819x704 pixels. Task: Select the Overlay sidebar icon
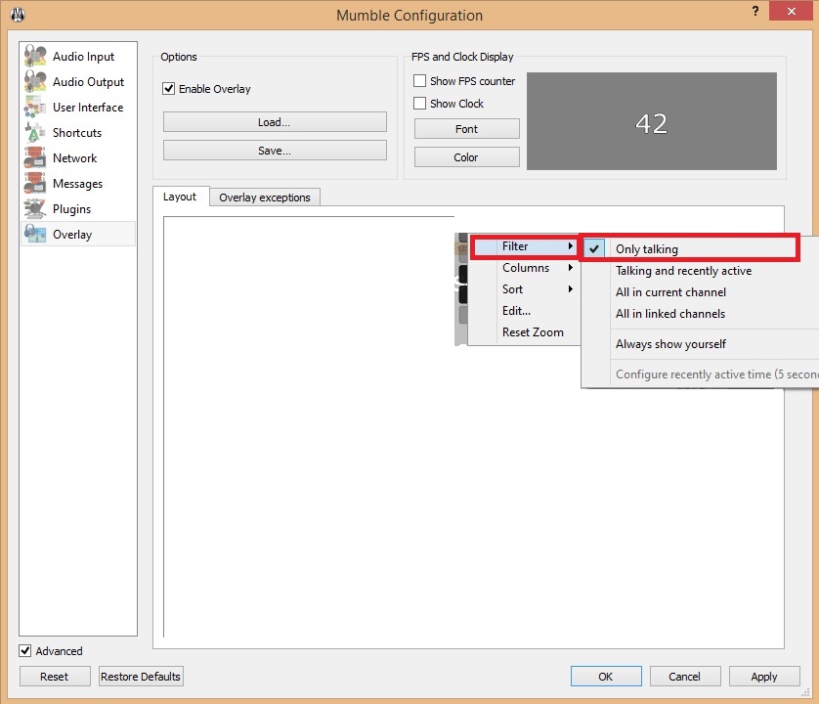35,234
